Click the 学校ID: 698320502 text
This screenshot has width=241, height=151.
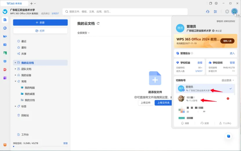coord(226,21)
